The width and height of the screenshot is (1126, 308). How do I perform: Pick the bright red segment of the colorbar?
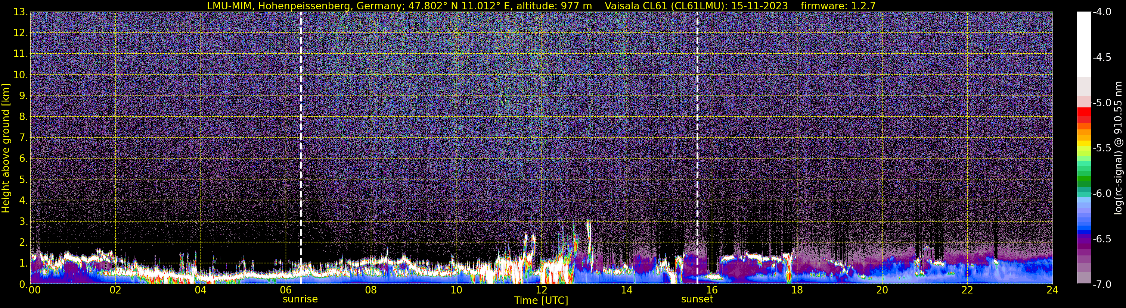click(x=1083, y=111)
